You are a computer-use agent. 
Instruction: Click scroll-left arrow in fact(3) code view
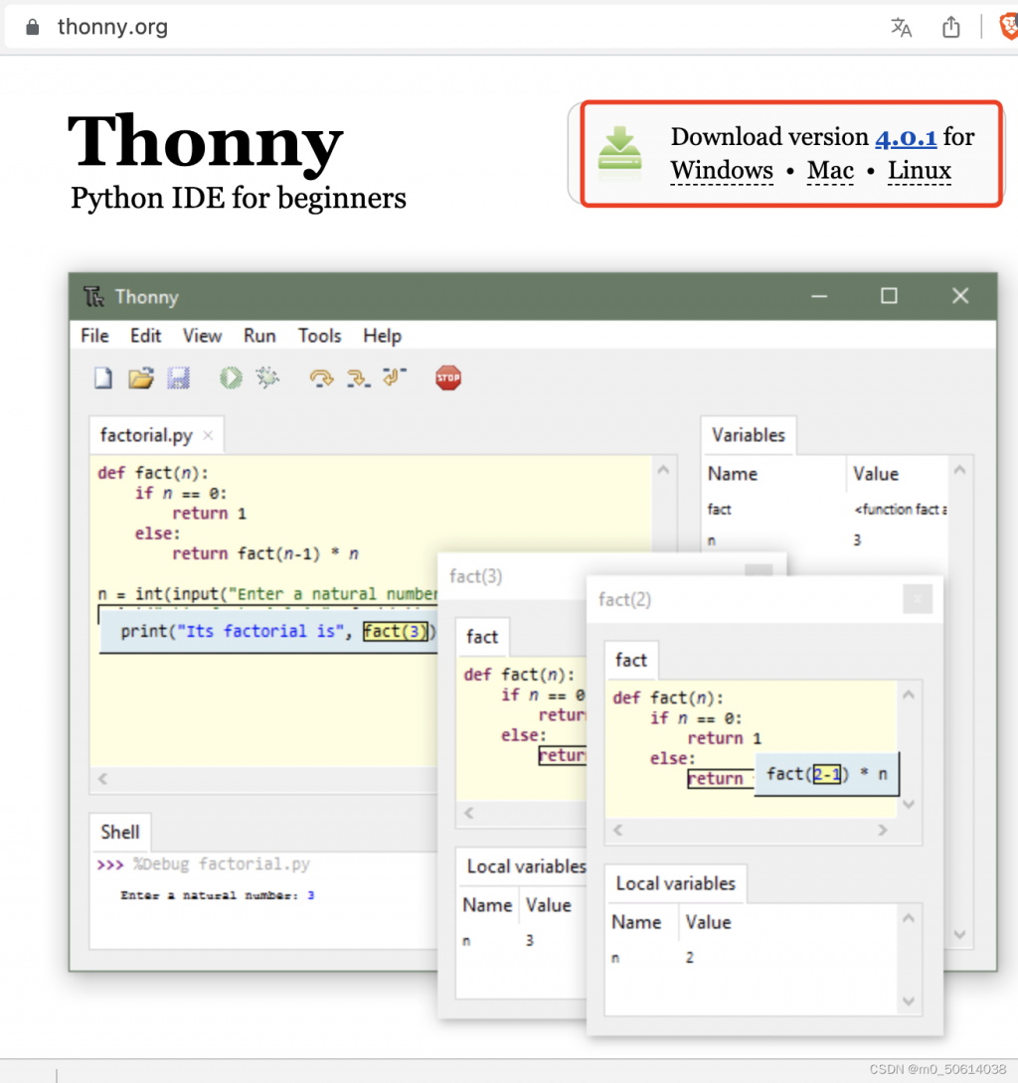tap(469, 813)
